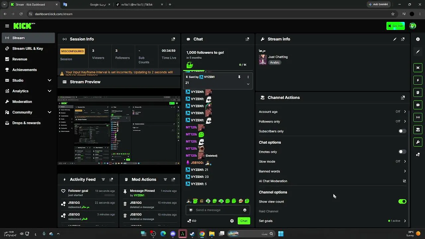This screenshot has height=239, width=425.
Task: Open AI Chat Moderation external link
Action: coord(404,181)
